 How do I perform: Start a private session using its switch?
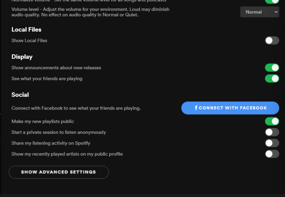click(x=272, y=132)
